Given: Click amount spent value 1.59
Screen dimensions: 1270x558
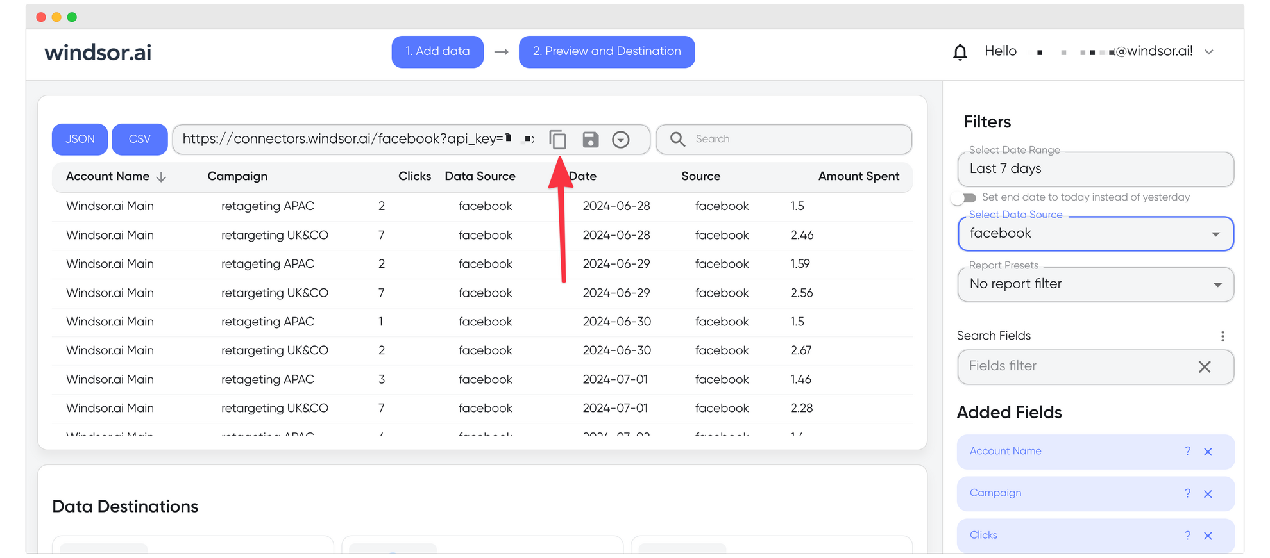Looking at the screenshot, I should (x=800, y=264).
